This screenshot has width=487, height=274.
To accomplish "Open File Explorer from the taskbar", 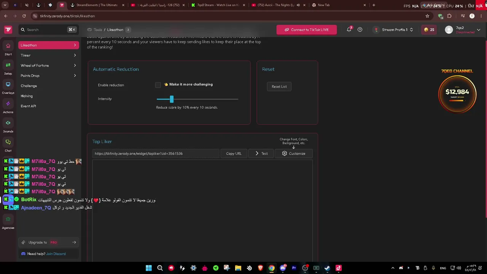I will tap(238, 268).
